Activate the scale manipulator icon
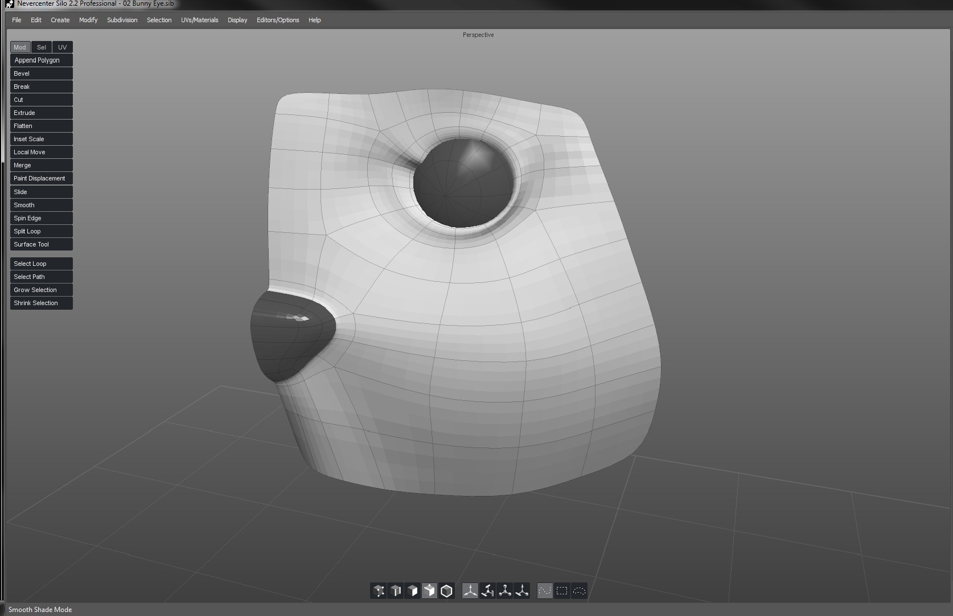 [x=504, y=591]
